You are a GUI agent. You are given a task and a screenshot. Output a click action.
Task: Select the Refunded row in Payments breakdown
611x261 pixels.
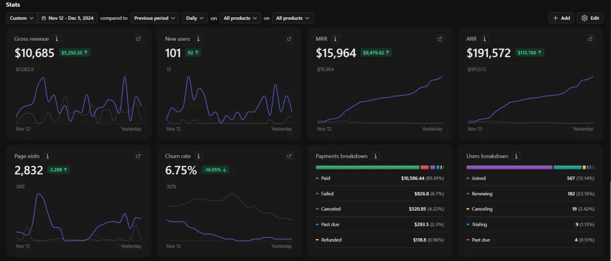pyautogui.click(x=380, y=240)
